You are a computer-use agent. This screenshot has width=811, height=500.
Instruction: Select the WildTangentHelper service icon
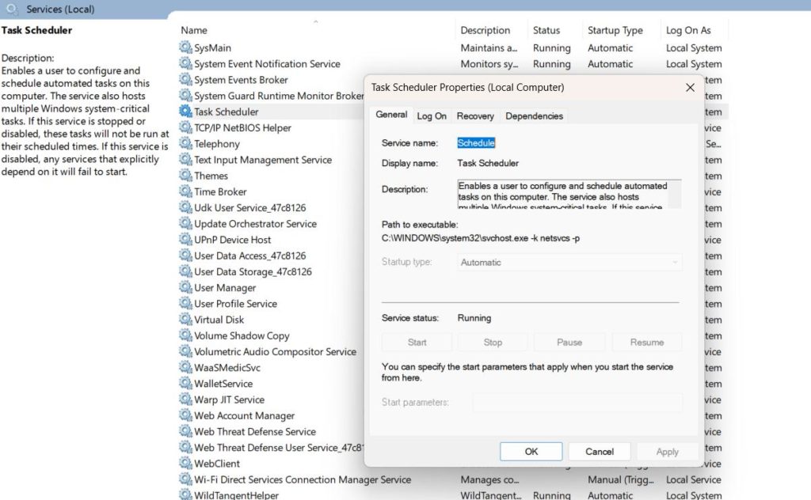coord(185,495)
